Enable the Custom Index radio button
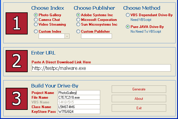 point(36,32)
